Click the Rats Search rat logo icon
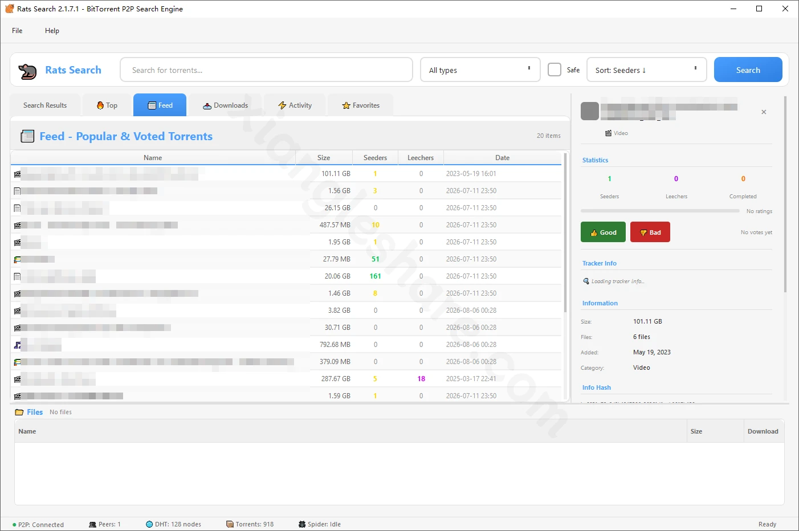 pyautogui.click(x=27, y=71)
